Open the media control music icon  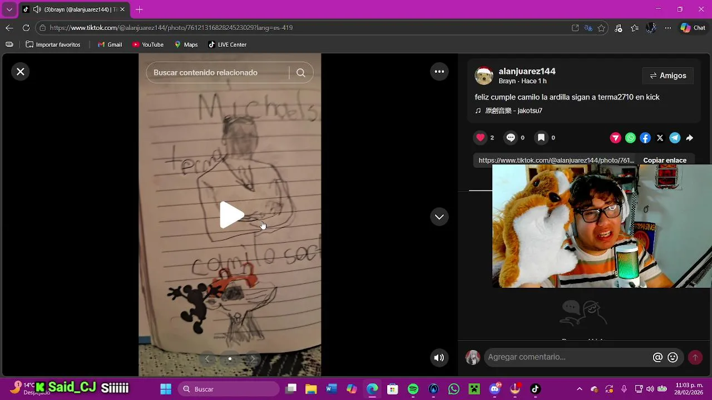click(619, 28)
